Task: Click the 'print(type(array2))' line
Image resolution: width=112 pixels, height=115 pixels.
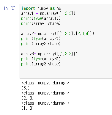Action: coord(41,39)
